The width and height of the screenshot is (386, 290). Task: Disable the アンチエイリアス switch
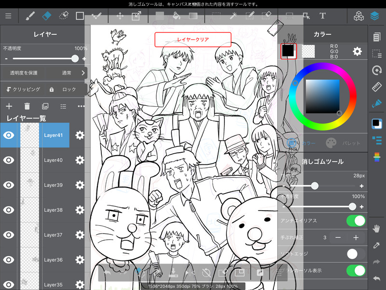(x=356, y=221)
